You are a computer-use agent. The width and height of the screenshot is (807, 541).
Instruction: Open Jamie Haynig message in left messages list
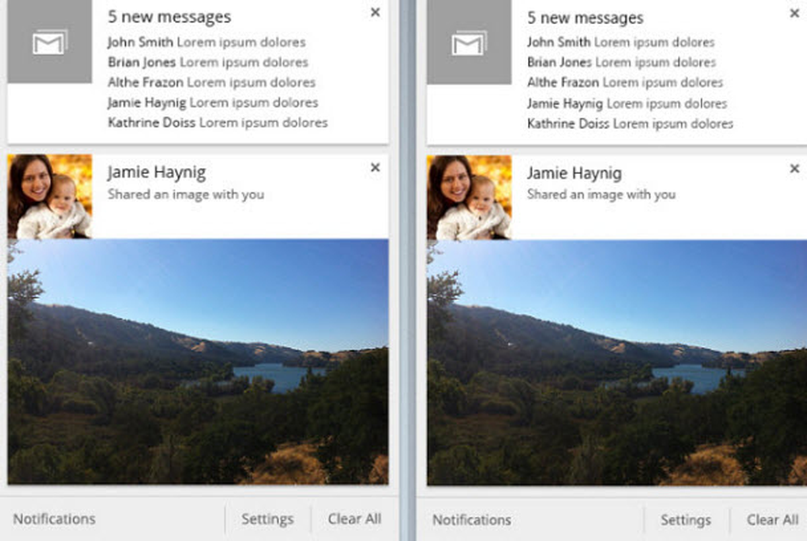[x=213, y=103]
